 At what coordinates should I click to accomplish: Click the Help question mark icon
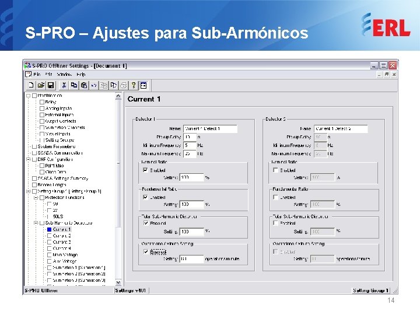[134, 85]
